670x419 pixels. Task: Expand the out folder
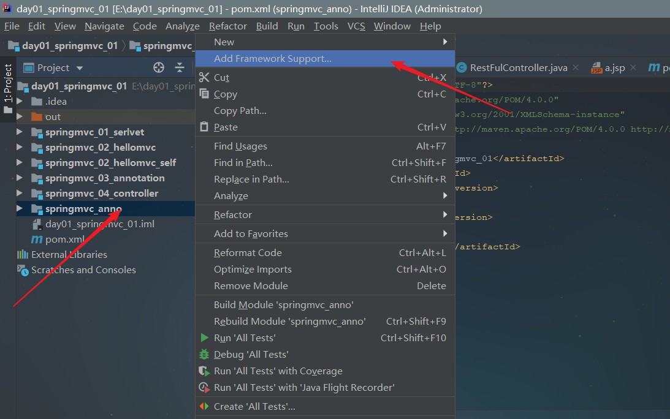tap(19, 116)
